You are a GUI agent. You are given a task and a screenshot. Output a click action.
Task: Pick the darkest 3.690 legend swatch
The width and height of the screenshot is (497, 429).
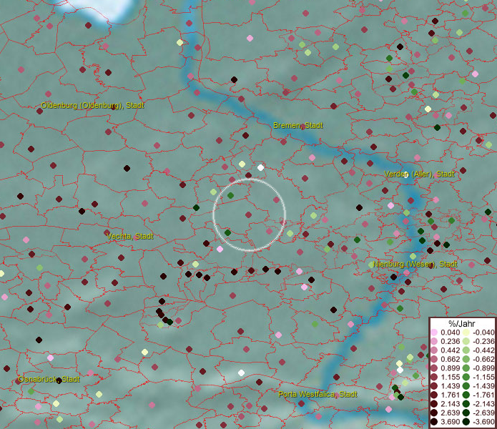[x=434, y=422]
